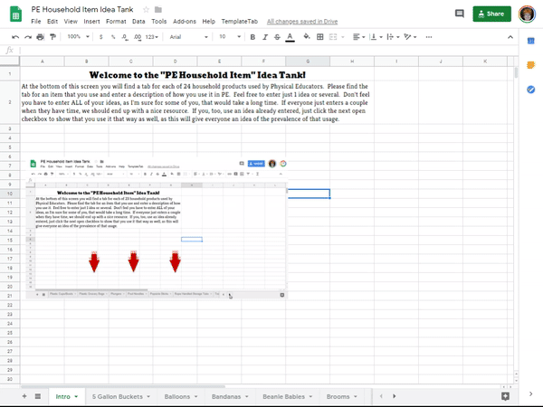Open font size dropdown

(x=230, y=37)
